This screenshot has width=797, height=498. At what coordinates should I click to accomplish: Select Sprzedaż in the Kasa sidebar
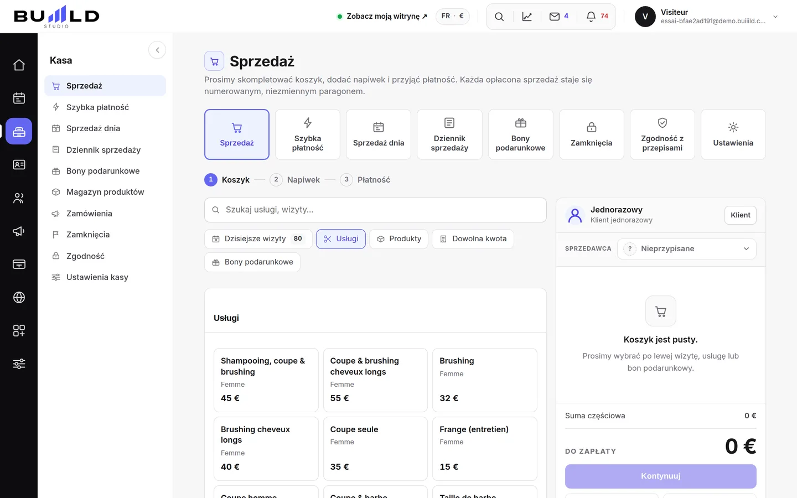coord(105,86)
